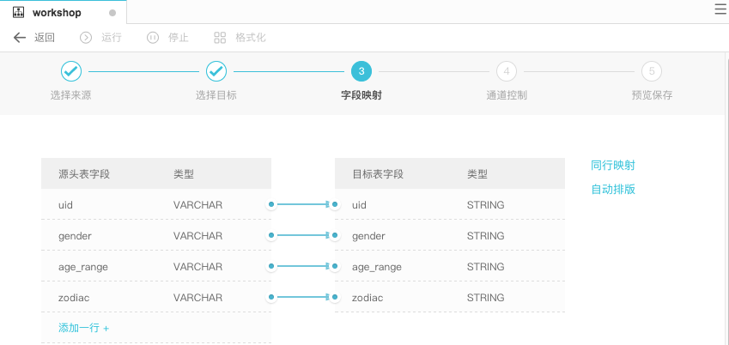Go to step 2 选择目标 checkmark

(216, 71)
